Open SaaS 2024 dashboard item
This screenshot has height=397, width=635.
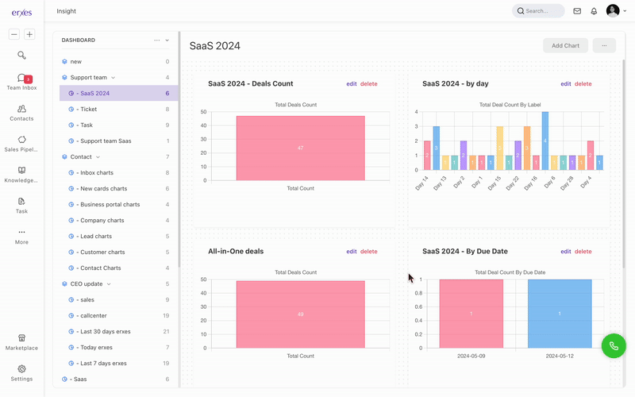pos(118,93)
